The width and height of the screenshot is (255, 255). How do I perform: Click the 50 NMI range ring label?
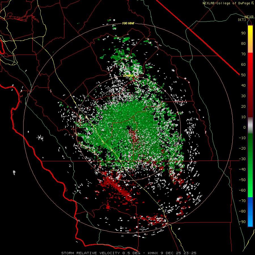click(x=128, y=76)
